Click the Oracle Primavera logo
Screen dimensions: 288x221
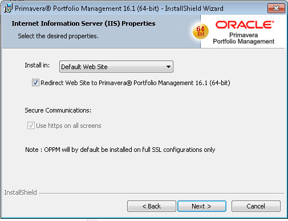[244, 33]
